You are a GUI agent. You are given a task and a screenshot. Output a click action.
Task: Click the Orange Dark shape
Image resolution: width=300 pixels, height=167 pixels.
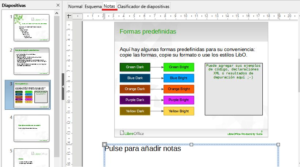tap(135, 89)
